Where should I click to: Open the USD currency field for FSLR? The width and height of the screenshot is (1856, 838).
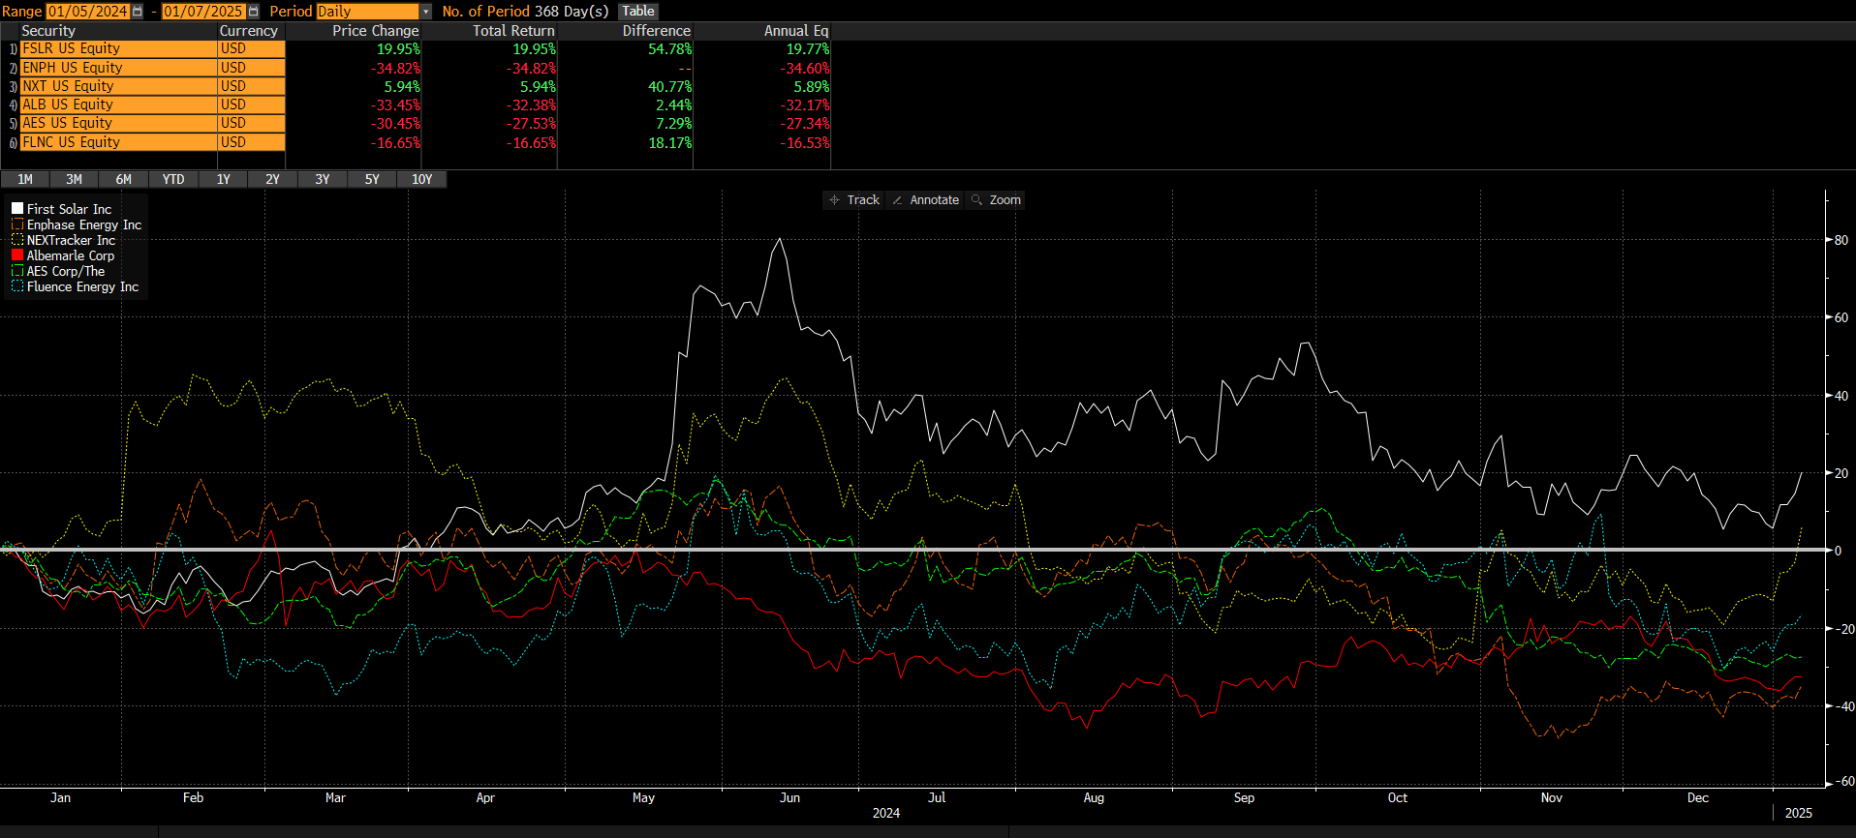pos(251,48)
